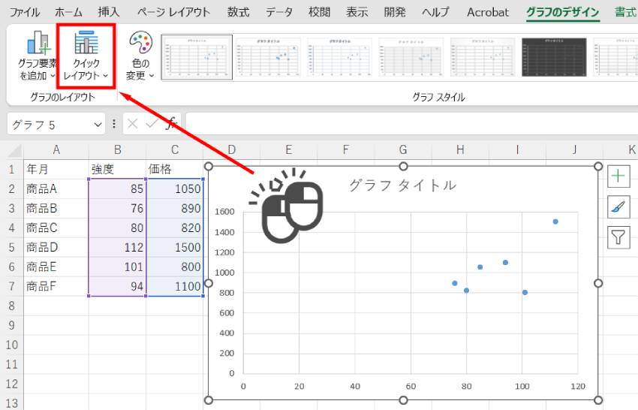Switch to the ページ レイアウト tab
Screen dimensions: 638x410
[x=173, y=12]
